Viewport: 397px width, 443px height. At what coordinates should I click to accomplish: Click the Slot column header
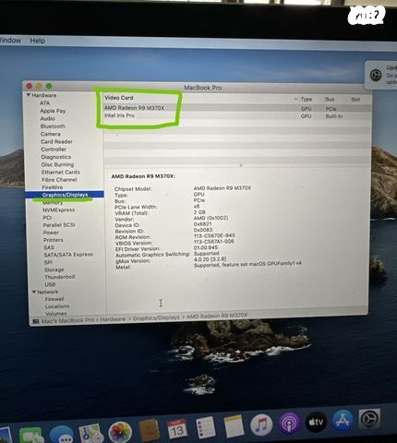pyautogui.click(x=355, y=100)
